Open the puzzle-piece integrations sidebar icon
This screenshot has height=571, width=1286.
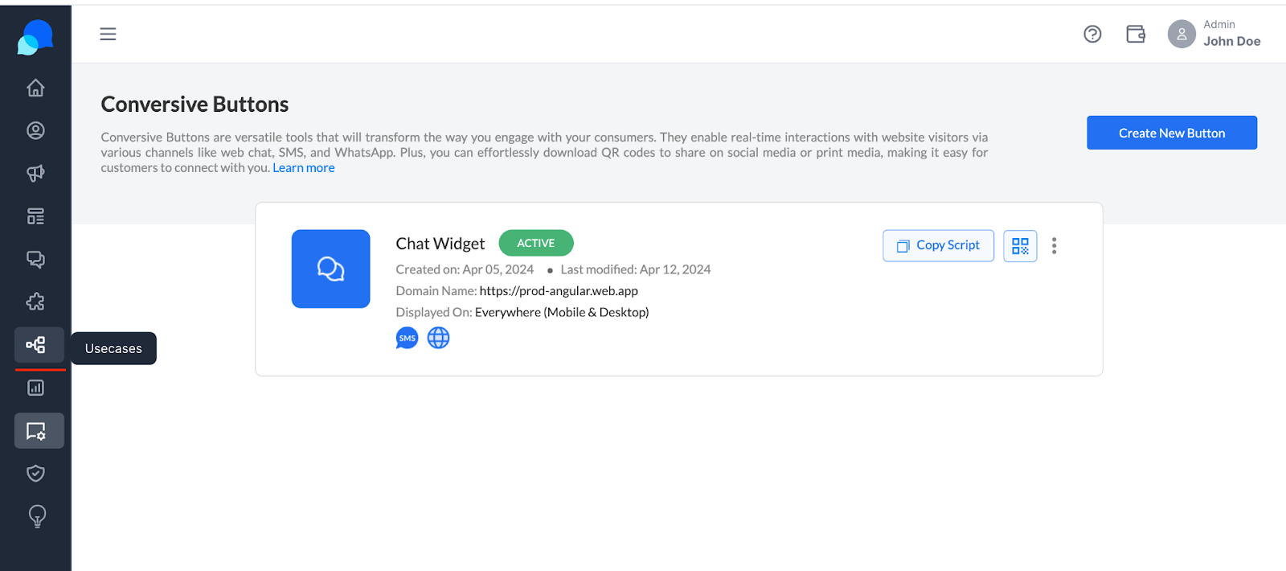point(35,302)
